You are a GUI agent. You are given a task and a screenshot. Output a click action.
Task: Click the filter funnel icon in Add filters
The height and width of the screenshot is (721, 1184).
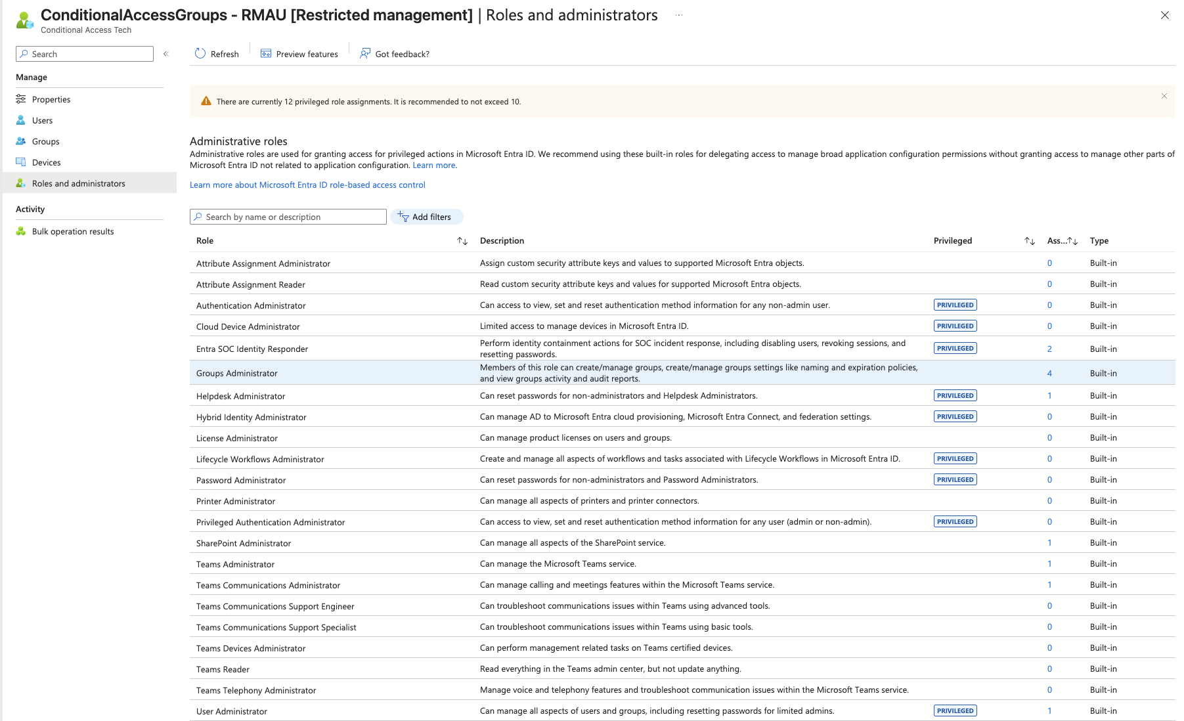point(403,217)
